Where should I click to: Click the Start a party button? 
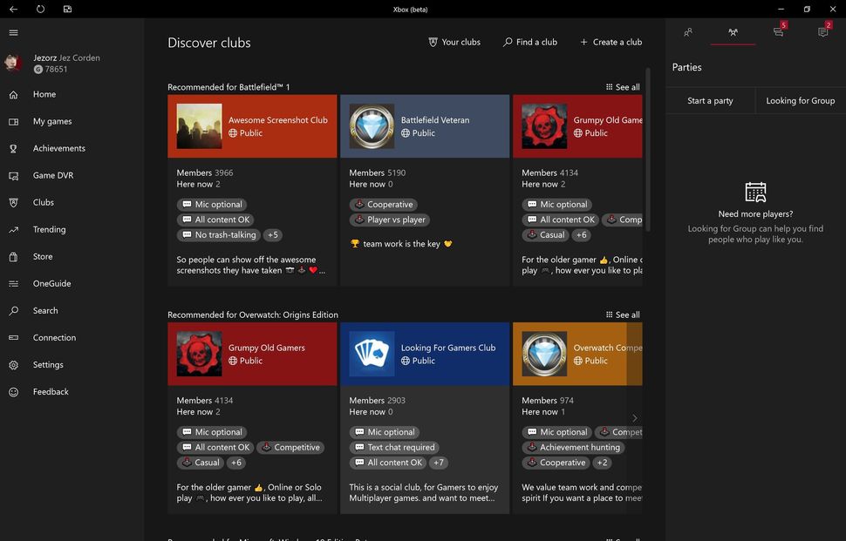pos(708,100)
